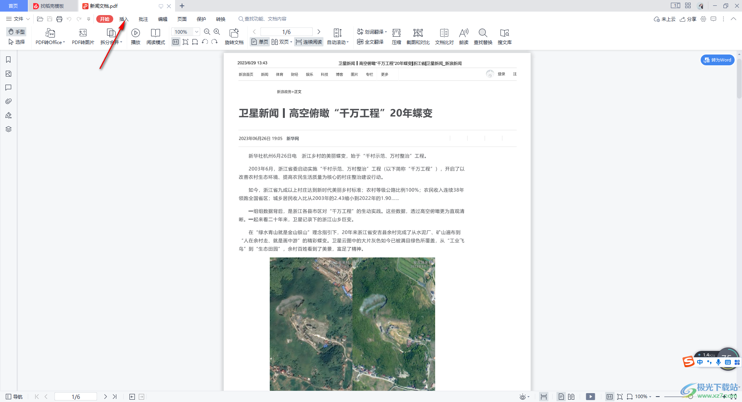Screen dimensions: 742x402
Task: Open the 转换 ribbon tab
Action: pyautogui.click(x=221, y=19)
